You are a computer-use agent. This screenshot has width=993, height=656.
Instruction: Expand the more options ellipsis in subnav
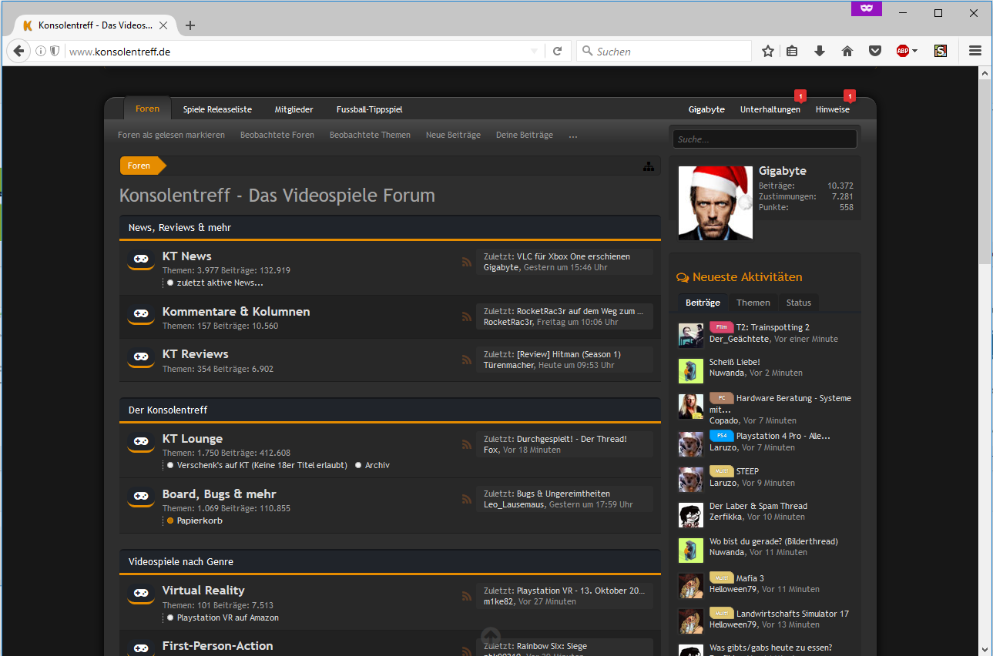pyautogui.click(x=573, y=136)
